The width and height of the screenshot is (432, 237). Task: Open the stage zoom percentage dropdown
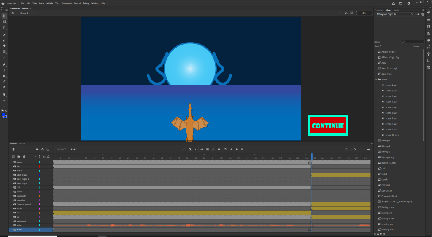point(370,13)
